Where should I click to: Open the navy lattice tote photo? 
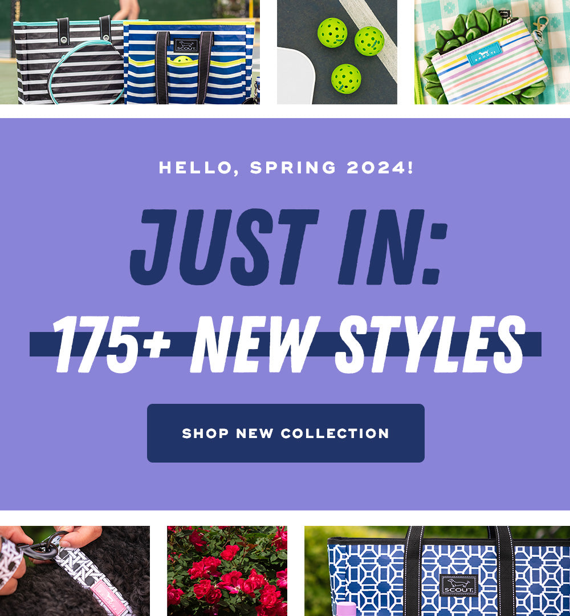pos(437,571)
